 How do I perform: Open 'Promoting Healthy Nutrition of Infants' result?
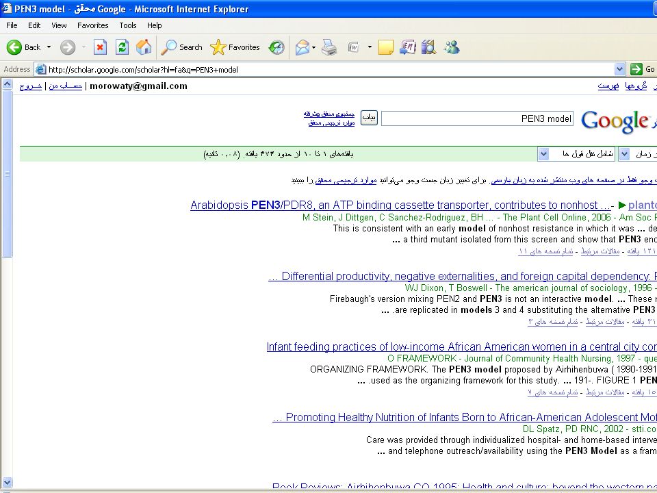[465, 417]
